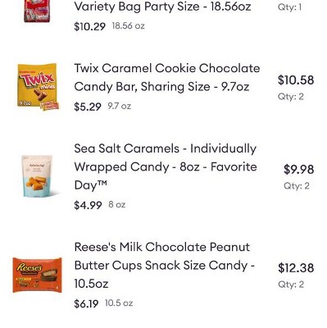
Task: Open Sea Salt Caramels Individually Wrapped title
Action: pos(166,166)
